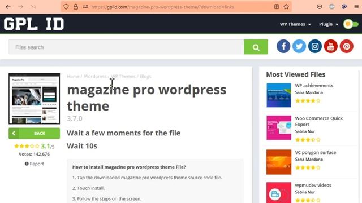Click the address bar URL
The height and width of the screenshot is (203, 362).
[162, 7]
